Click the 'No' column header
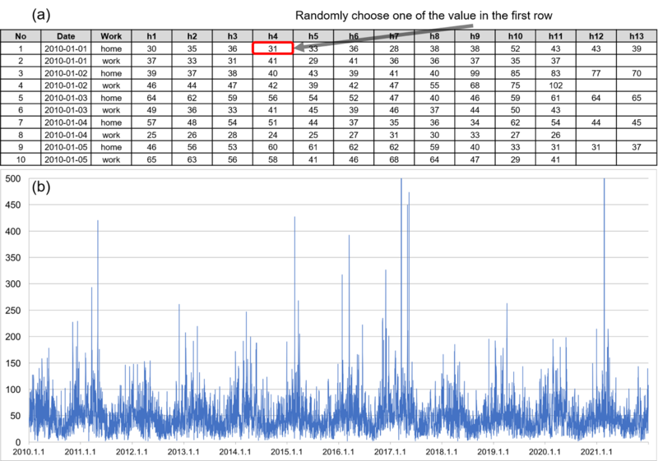 tap(21, 36)
